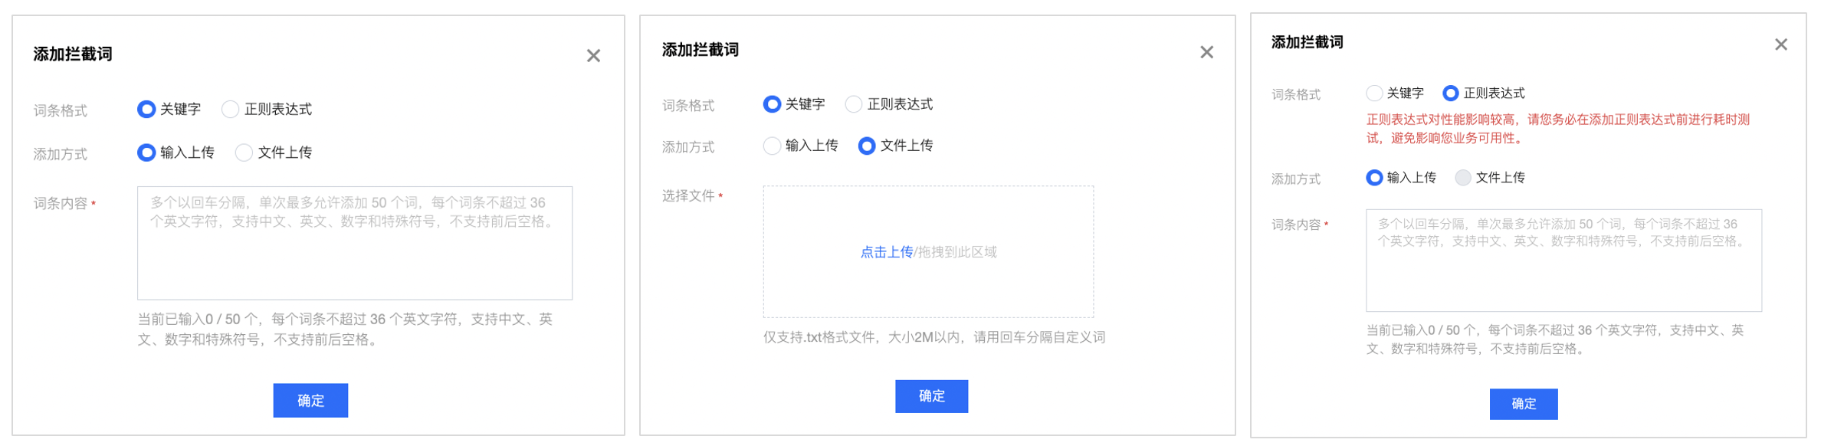
Task: Pick 输入上传 radio in the left dialog
Action: [x=146, y=152]
